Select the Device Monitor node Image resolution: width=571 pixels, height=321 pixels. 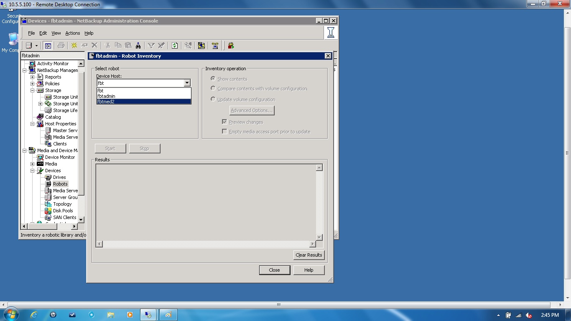39,157
